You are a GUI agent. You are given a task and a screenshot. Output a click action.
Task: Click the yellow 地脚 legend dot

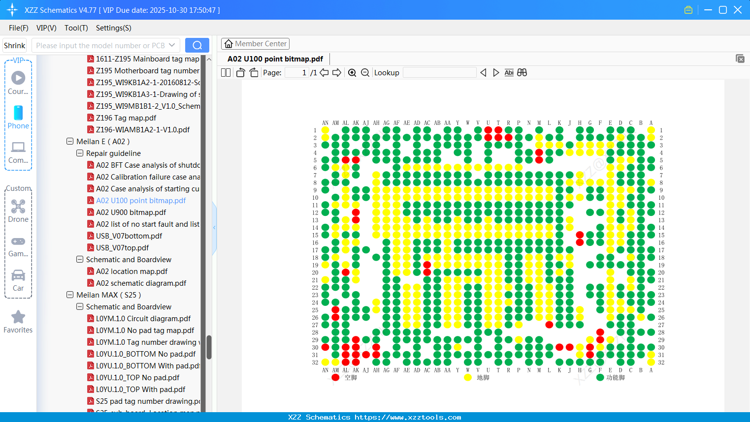tap(468, 378)
